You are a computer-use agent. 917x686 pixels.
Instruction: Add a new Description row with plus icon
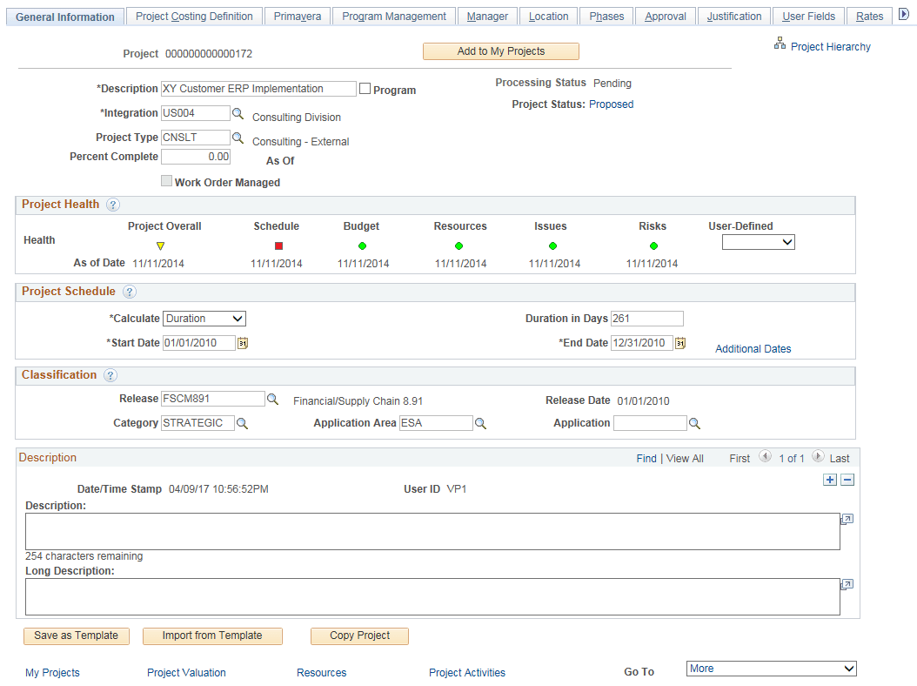pos(829,480)
